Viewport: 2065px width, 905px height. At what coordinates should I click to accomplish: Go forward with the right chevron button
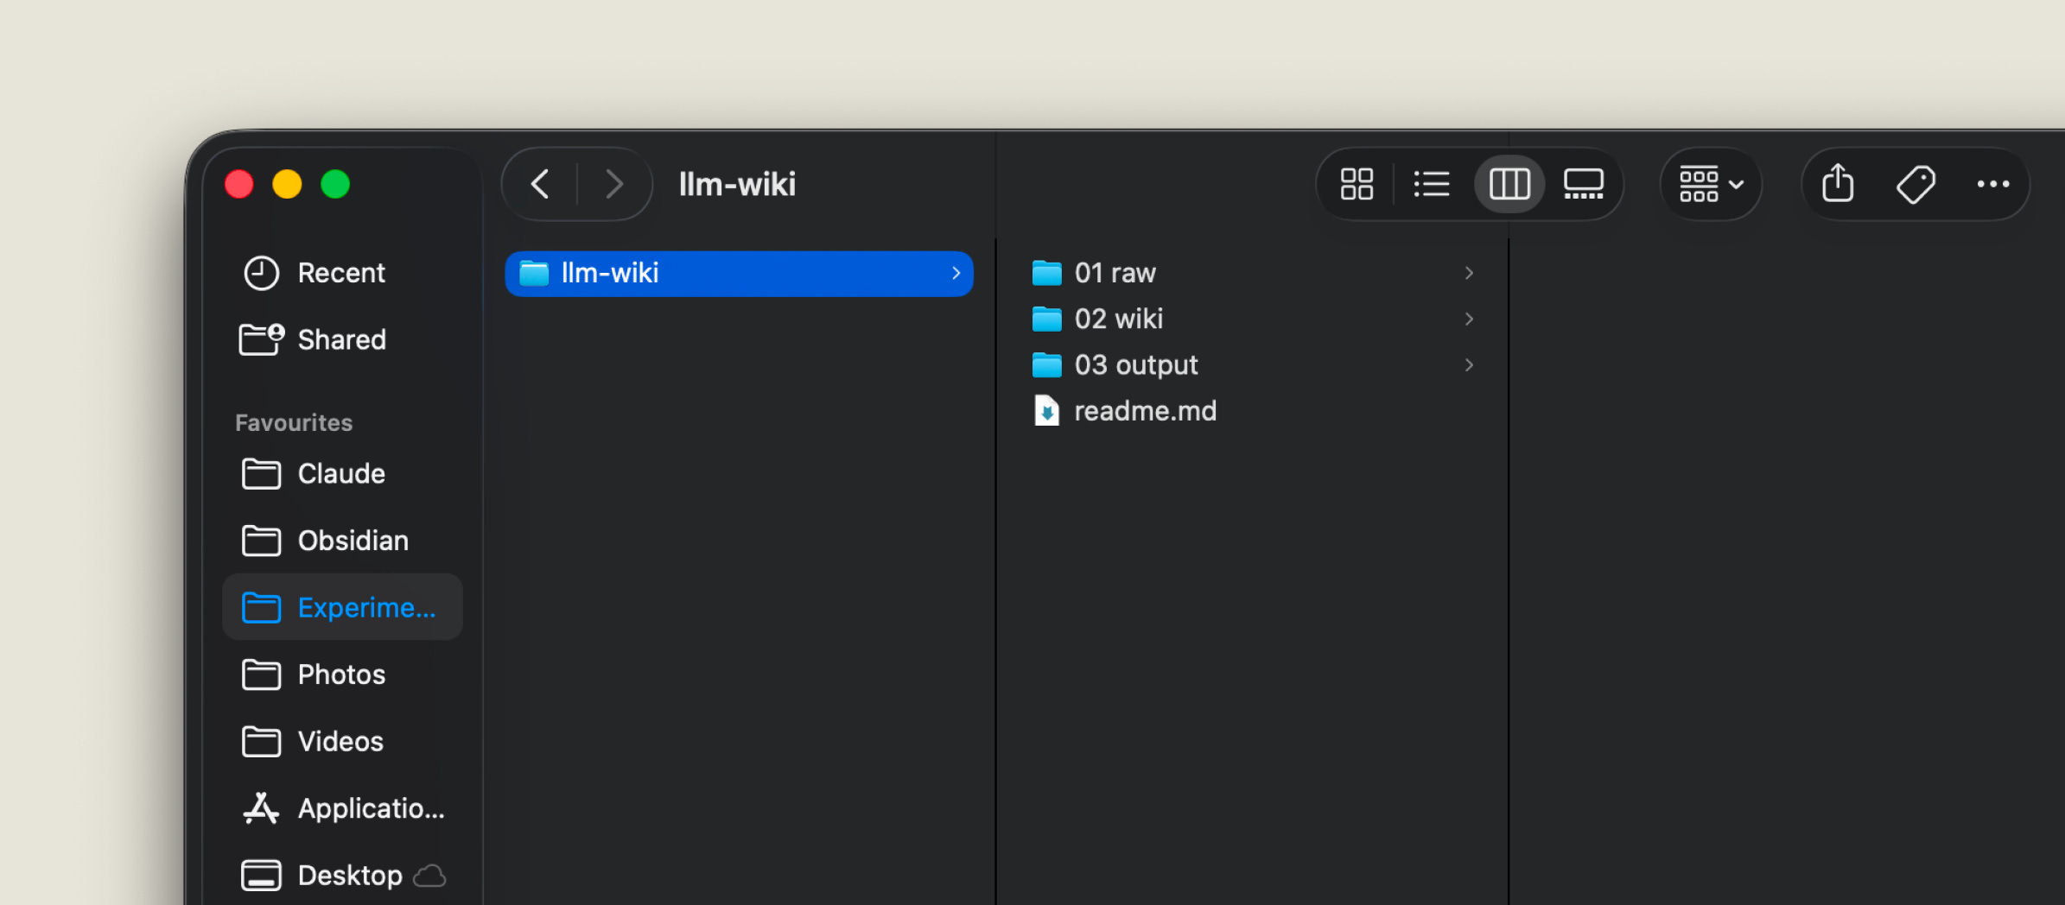[614, 184]
